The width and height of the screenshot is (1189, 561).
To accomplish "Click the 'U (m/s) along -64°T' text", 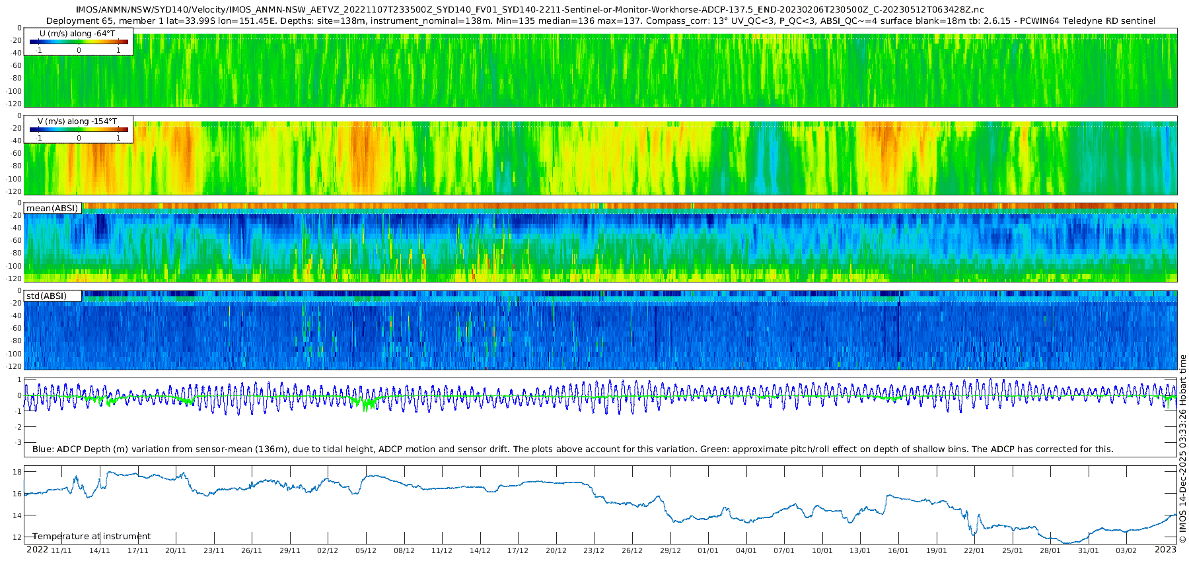I will [x=77, y=34].
